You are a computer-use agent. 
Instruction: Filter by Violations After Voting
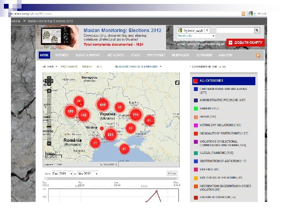coord(218,178)
